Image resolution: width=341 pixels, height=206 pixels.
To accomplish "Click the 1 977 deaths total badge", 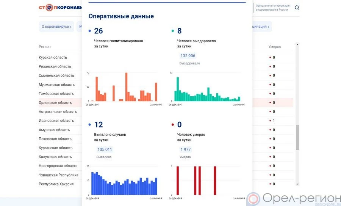I will tap(186, 149).
